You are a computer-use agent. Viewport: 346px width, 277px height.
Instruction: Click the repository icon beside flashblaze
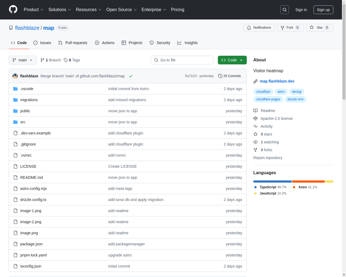click(x=11, y=28)
